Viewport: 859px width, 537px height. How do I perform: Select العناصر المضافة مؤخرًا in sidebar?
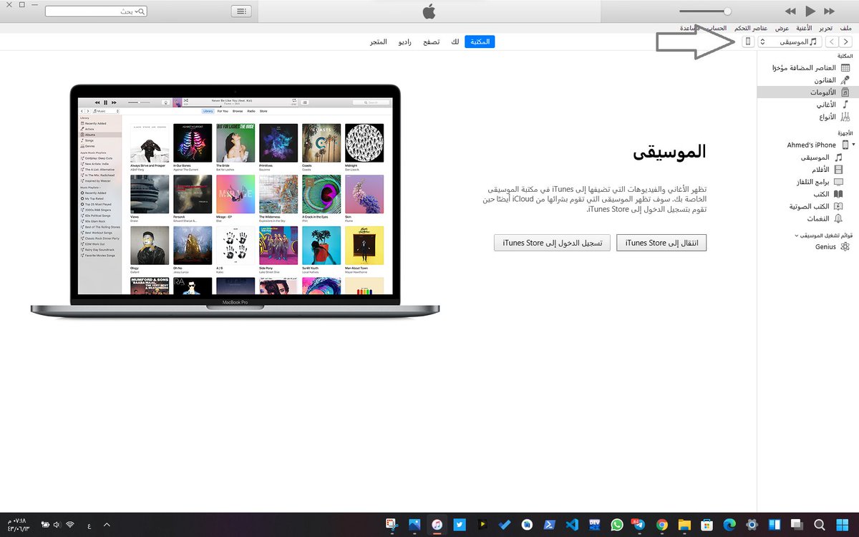coord(808,68)
